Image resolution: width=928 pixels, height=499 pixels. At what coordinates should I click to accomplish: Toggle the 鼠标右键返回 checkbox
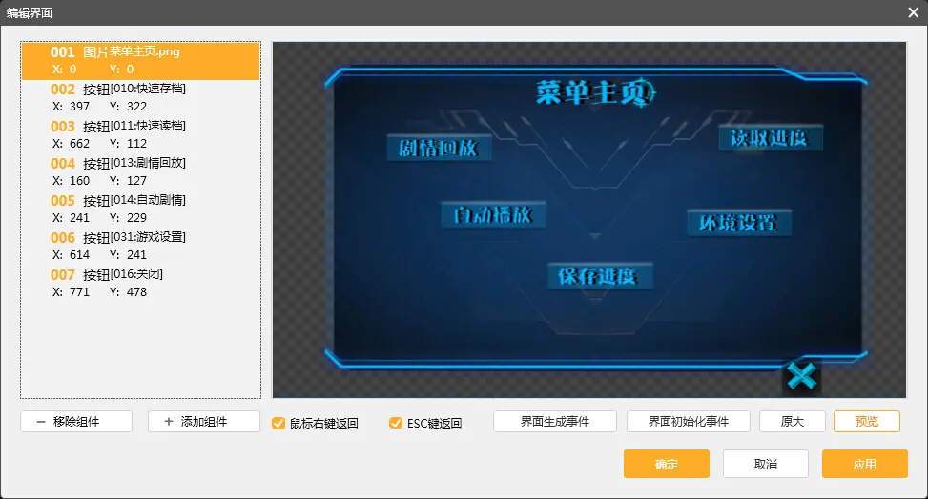pyautogui.click(x=278, y=423)
